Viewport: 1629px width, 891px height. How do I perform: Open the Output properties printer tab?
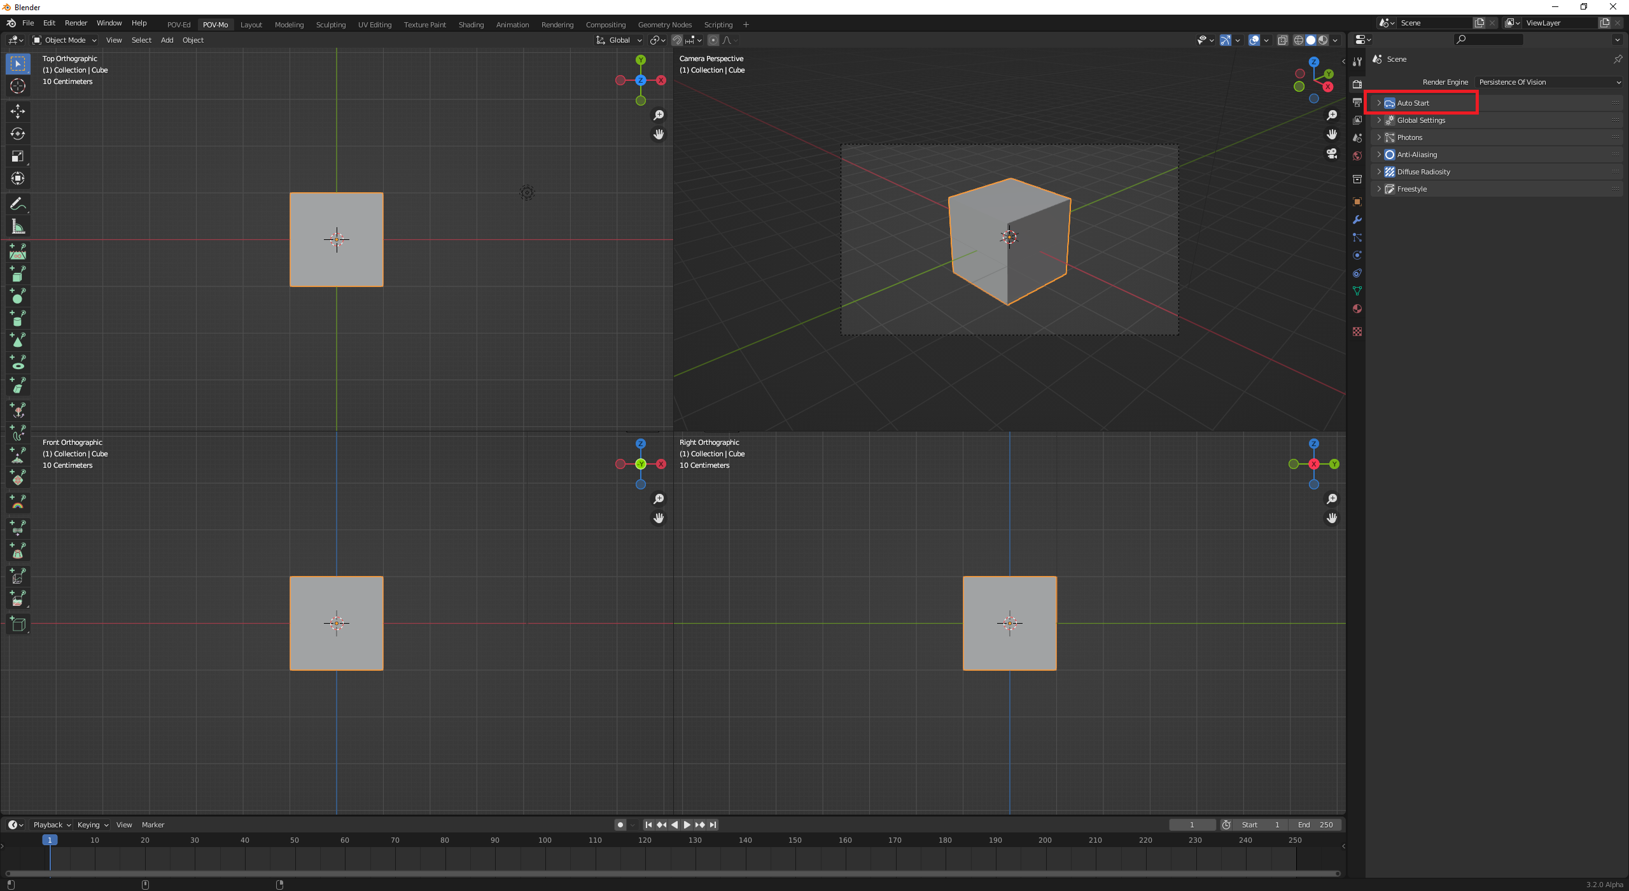point(1357,102)
